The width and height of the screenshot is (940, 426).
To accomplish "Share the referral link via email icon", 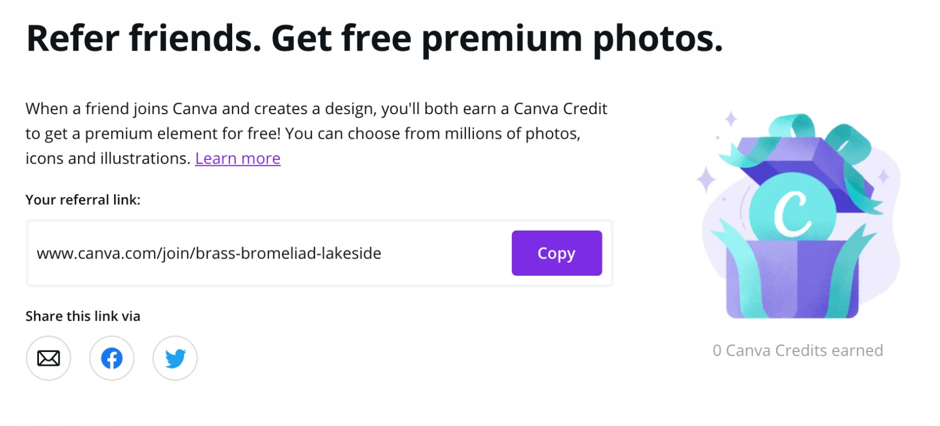I will pos(48,358).
